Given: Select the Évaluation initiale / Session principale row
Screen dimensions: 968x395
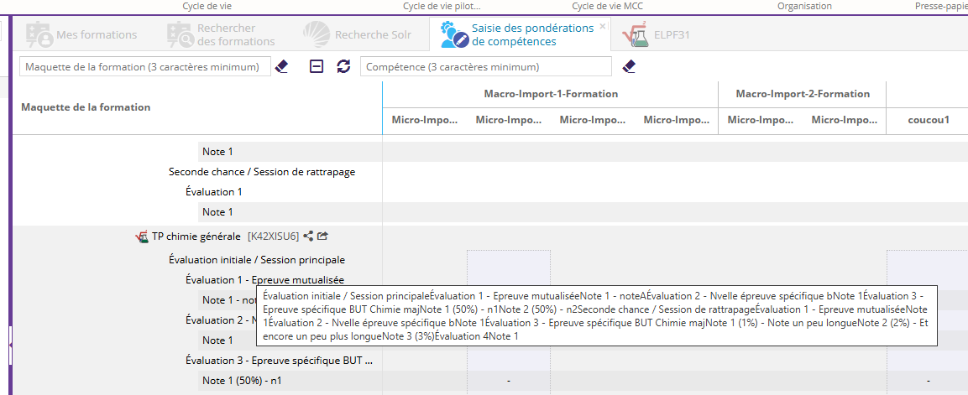Looking at the screenshot, I should click(256, 260).
